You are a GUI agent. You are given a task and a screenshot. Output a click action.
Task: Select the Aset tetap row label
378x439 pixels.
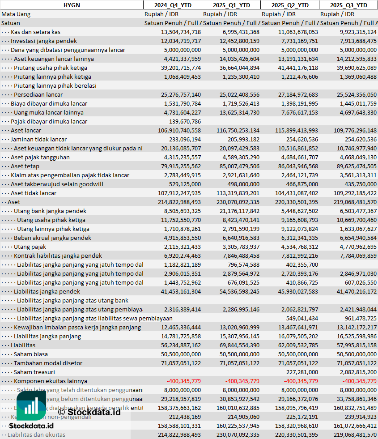coord(25,166)
